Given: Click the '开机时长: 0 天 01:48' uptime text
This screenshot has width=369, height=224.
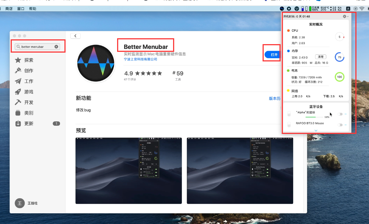Looking at the screenshot, I should (x=296, y=17).
